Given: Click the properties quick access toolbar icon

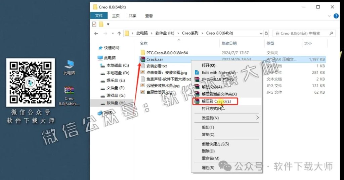Looking at the screenshot, I should click(94, 24).
